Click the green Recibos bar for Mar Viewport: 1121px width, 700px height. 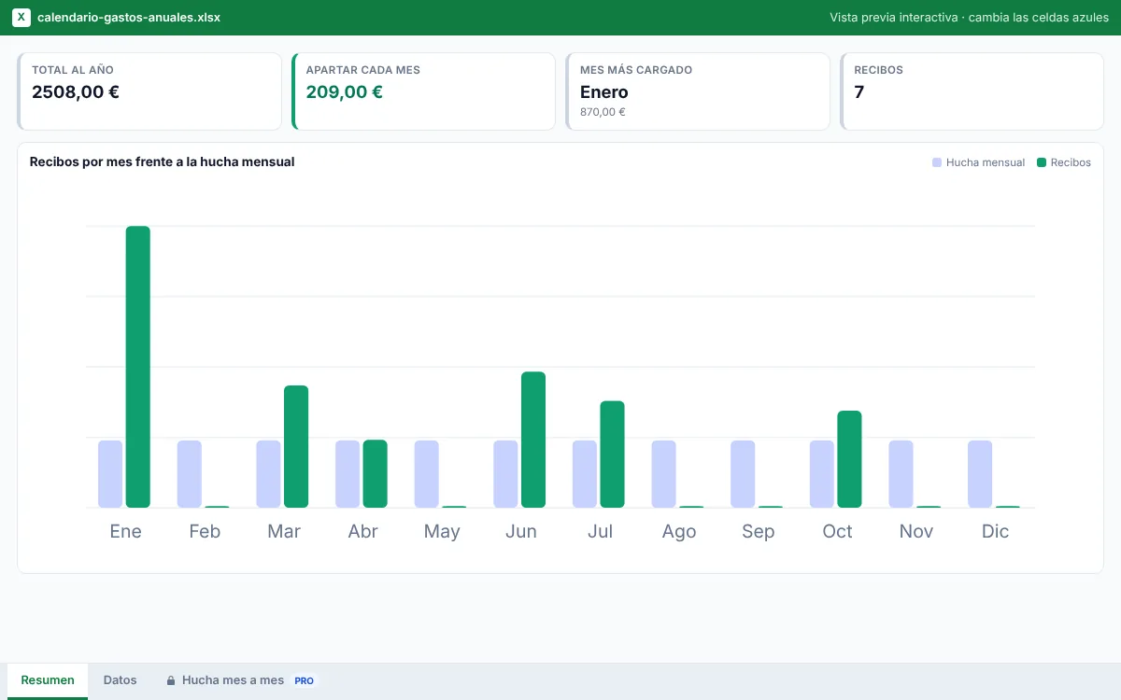pyautogui.click(x=296, y=447)
